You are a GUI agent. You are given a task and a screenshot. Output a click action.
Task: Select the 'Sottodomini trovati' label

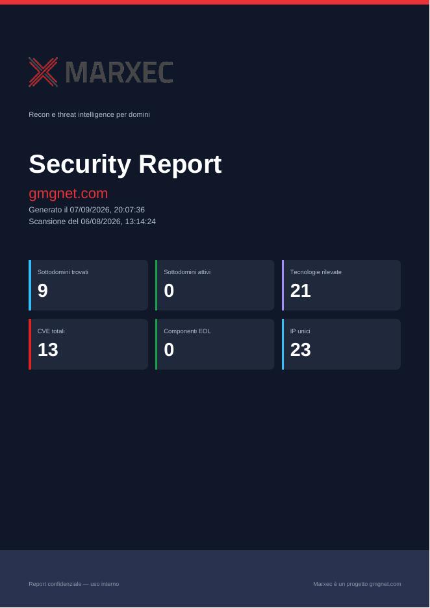click(63, 272)
